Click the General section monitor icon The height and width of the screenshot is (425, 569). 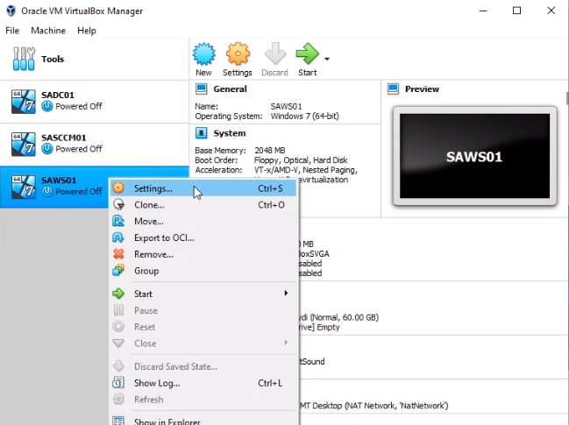pos(202,89)
